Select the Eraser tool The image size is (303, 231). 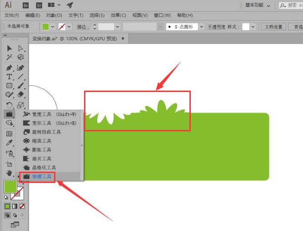20,95
